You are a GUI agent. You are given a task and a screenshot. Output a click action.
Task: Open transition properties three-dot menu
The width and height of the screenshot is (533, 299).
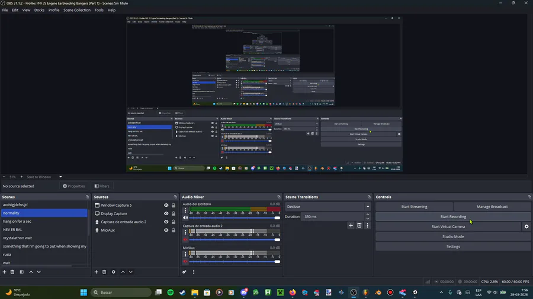click(367, 226)
